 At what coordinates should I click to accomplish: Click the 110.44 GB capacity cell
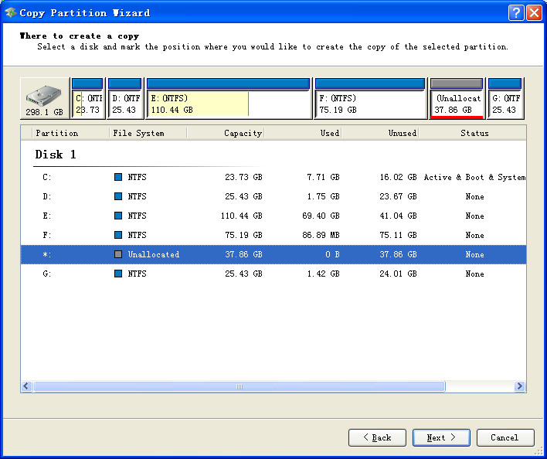241,216
